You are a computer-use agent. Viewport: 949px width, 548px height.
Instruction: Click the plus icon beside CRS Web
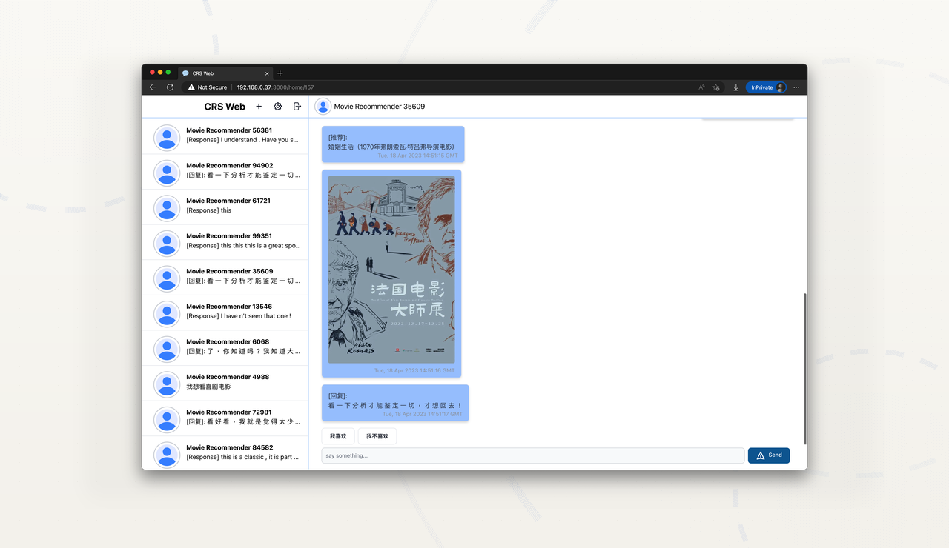pos(259,107)
